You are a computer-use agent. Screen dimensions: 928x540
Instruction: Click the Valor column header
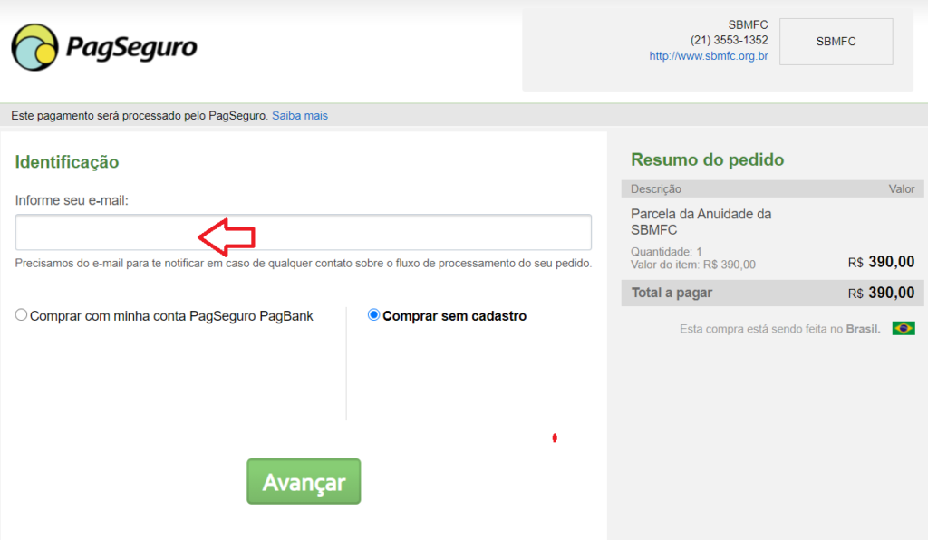[x=902, y=189]
